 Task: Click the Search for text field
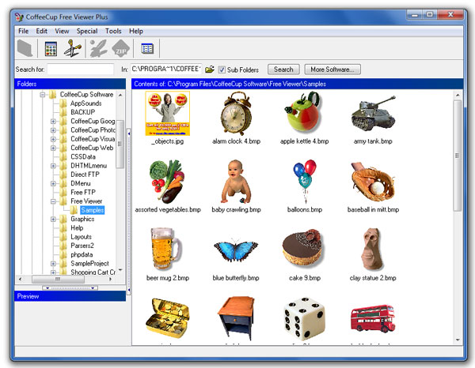[x=81, y=69]
